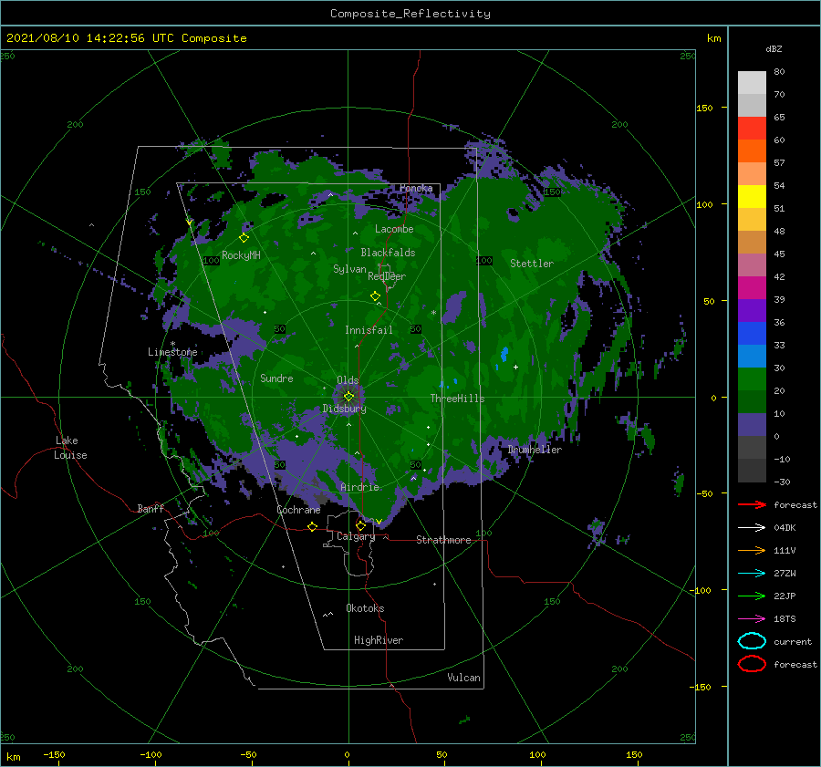Select the red 60-65 dBZ swatch

tap(752, 129)
